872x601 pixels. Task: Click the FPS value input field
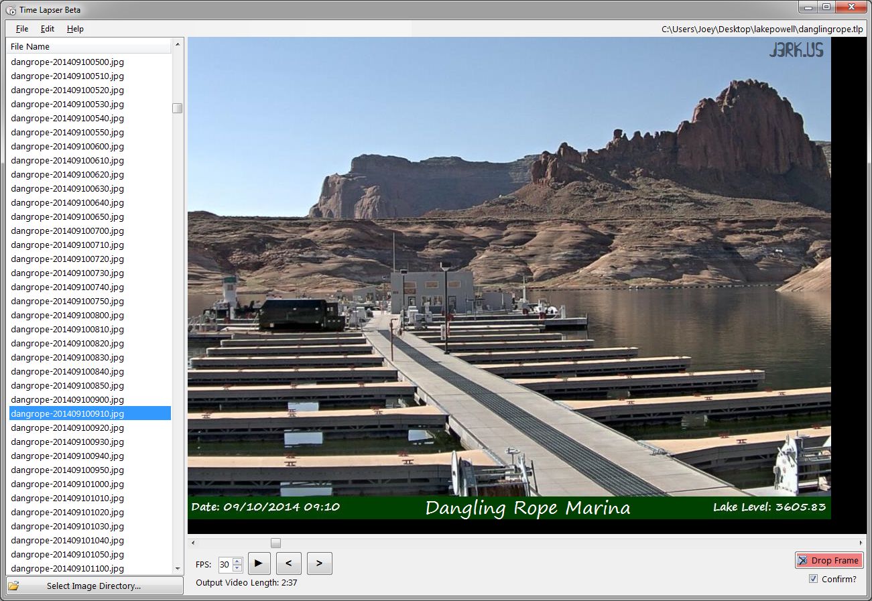(225, 564)
